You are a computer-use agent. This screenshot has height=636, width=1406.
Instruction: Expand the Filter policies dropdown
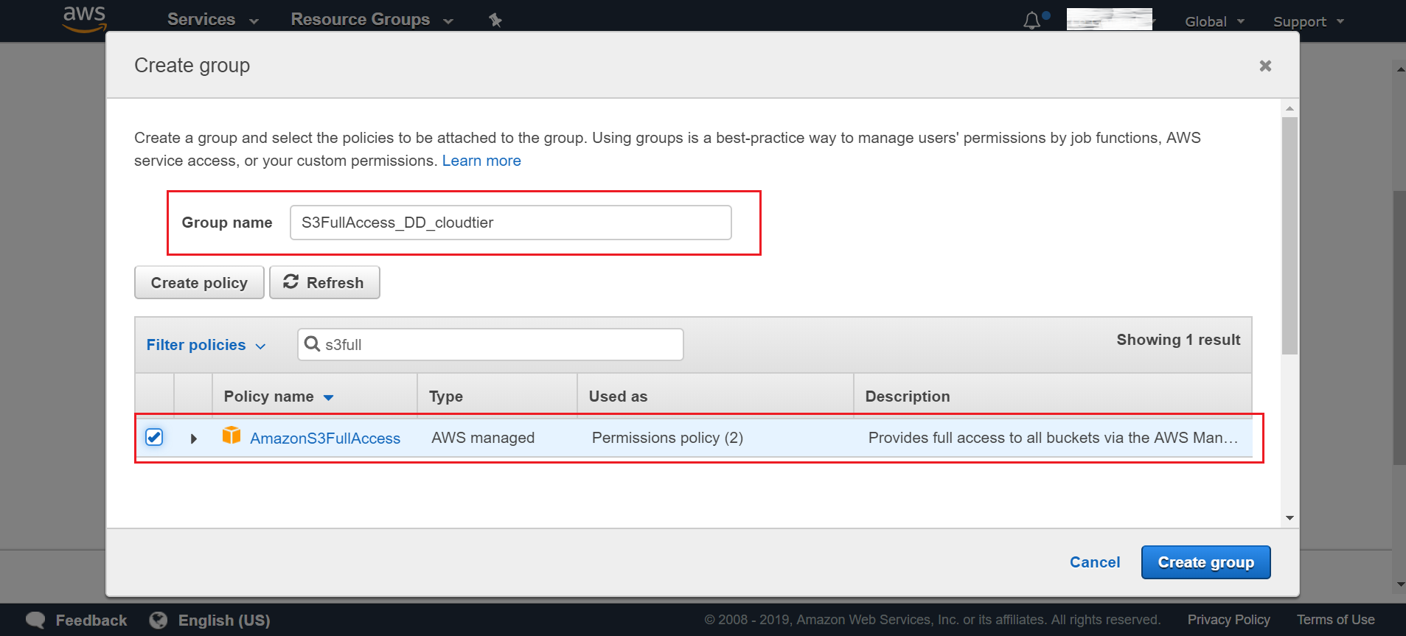pyautogui.click(x=206, y=345)
